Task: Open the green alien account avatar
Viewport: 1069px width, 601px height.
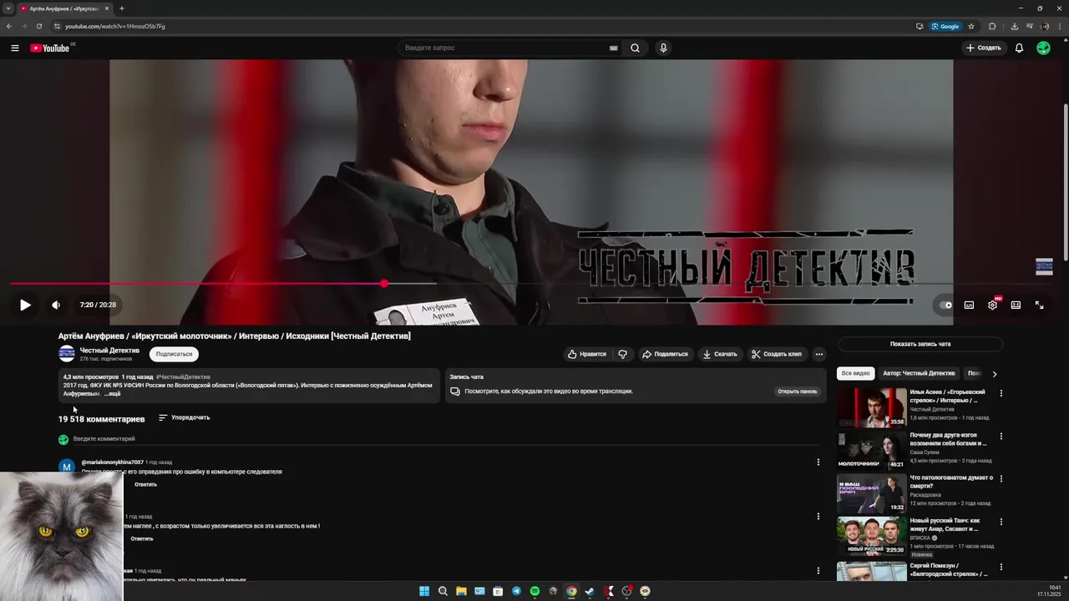Action: 1043,48
